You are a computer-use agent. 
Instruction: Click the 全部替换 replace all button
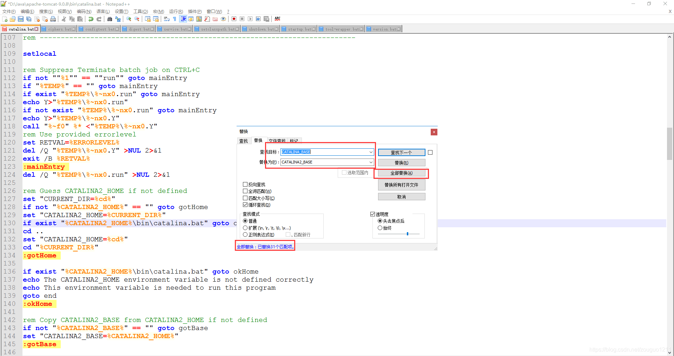402,173
